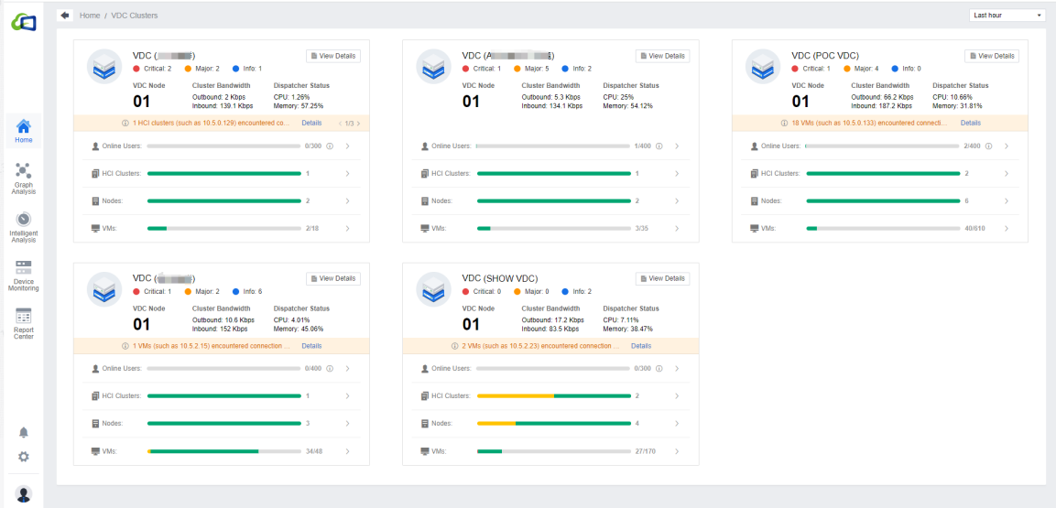Expand HCI Clusters row in SHOW VDC
Screen dimensions: 1056x508
(x=676, y=396)
